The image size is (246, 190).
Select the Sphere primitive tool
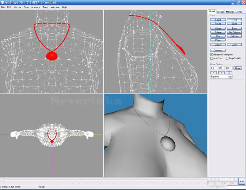coord(218,32)
